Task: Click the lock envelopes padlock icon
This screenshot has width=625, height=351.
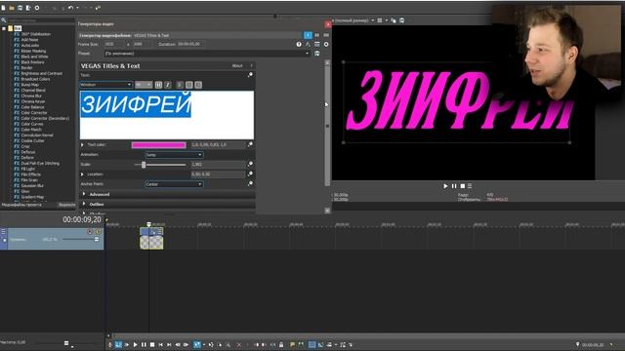Action: (x=281, y=344)
